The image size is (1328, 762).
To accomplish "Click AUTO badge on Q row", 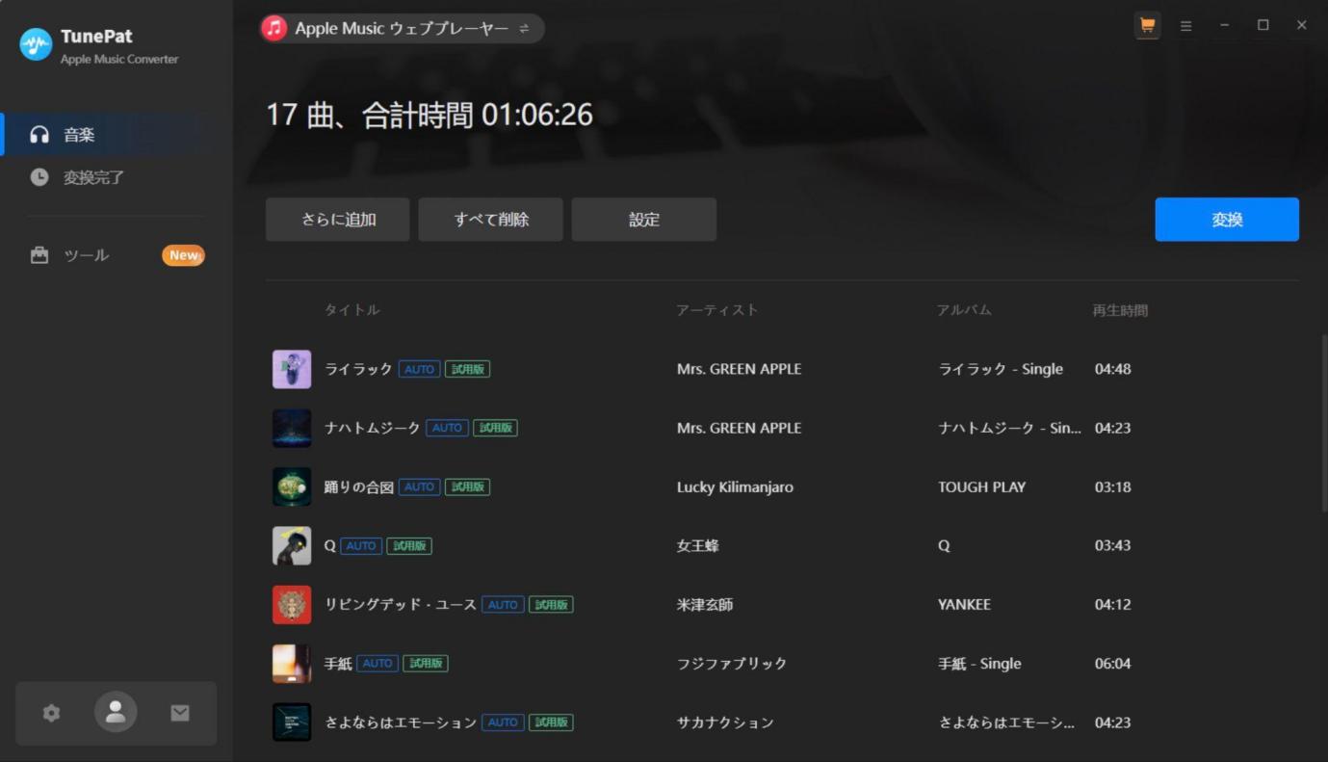I will [361, 545].
